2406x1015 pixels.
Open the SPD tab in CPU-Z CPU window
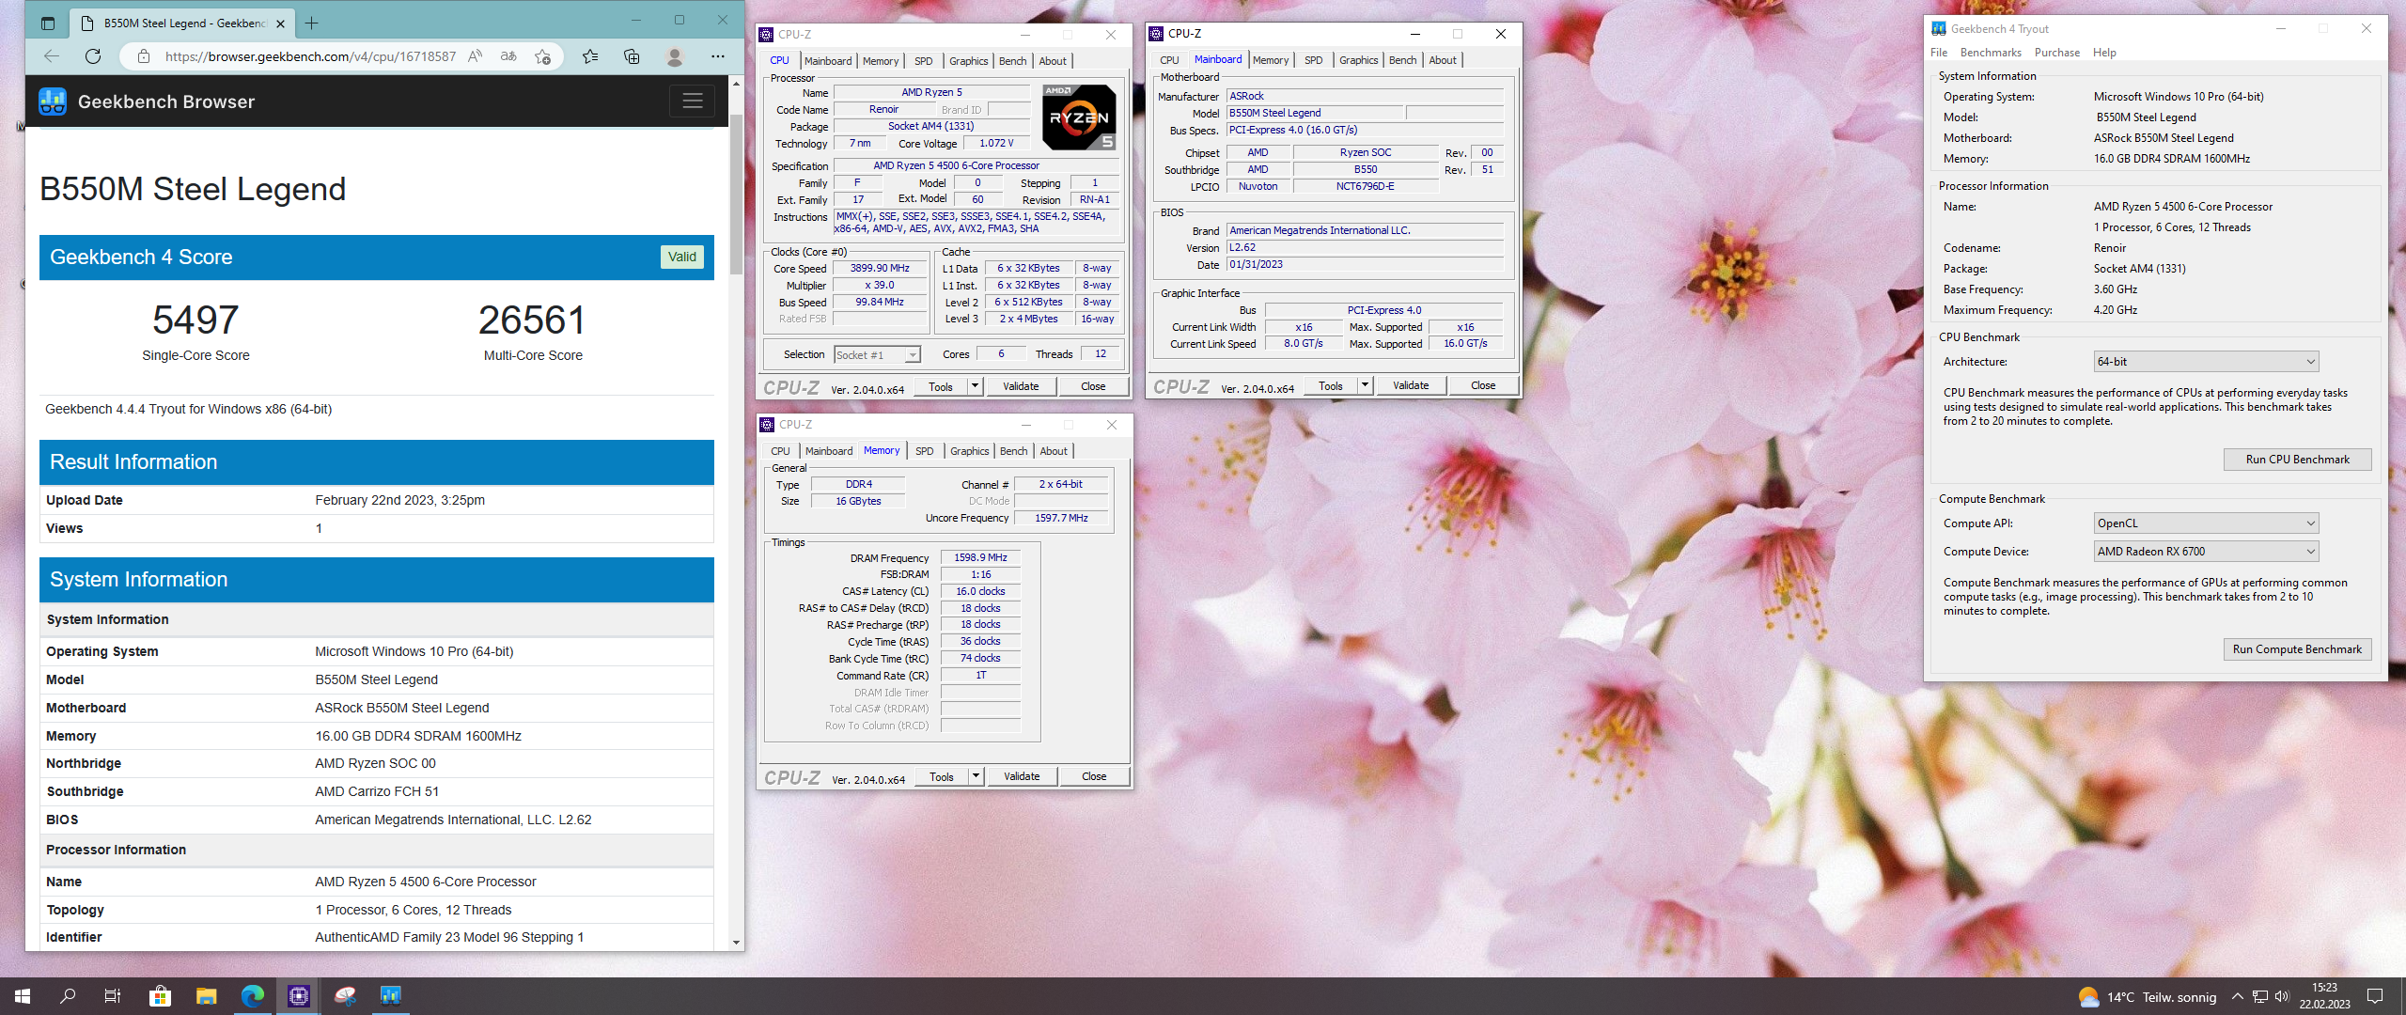924,61
